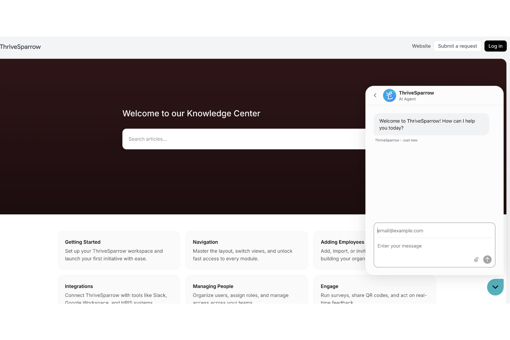Open the Getting Started category card
Image resolution: width=510 pixels, height=340 pixels.
pyautogui.click(x=119, y=250)
